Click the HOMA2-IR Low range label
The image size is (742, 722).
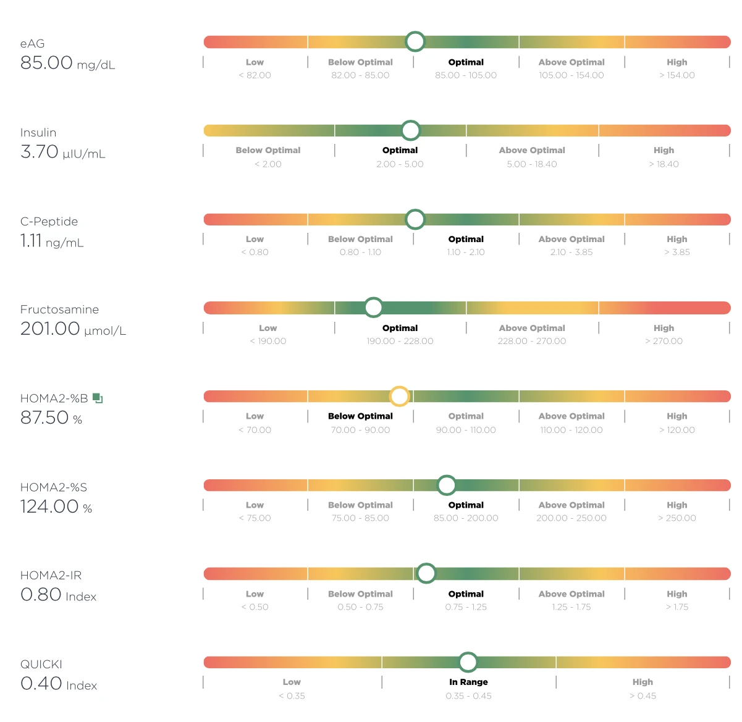click(x=255, y=594)
